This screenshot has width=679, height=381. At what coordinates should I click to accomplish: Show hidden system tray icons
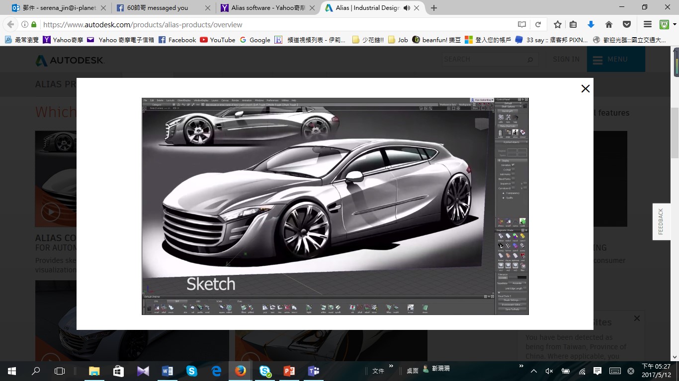[x=533, y=371]
